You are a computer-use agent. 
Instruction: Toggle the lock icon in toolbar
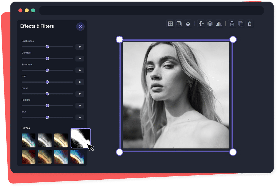click(232, 24)
